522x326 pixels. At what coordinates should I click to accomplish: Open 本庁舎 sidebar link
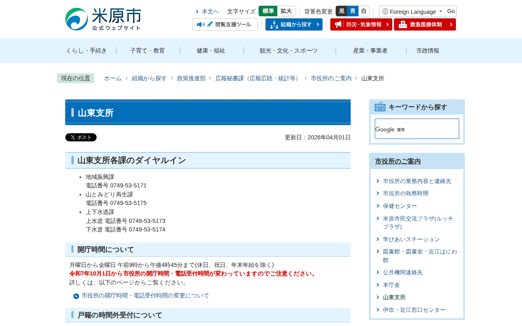coord(391,285)
